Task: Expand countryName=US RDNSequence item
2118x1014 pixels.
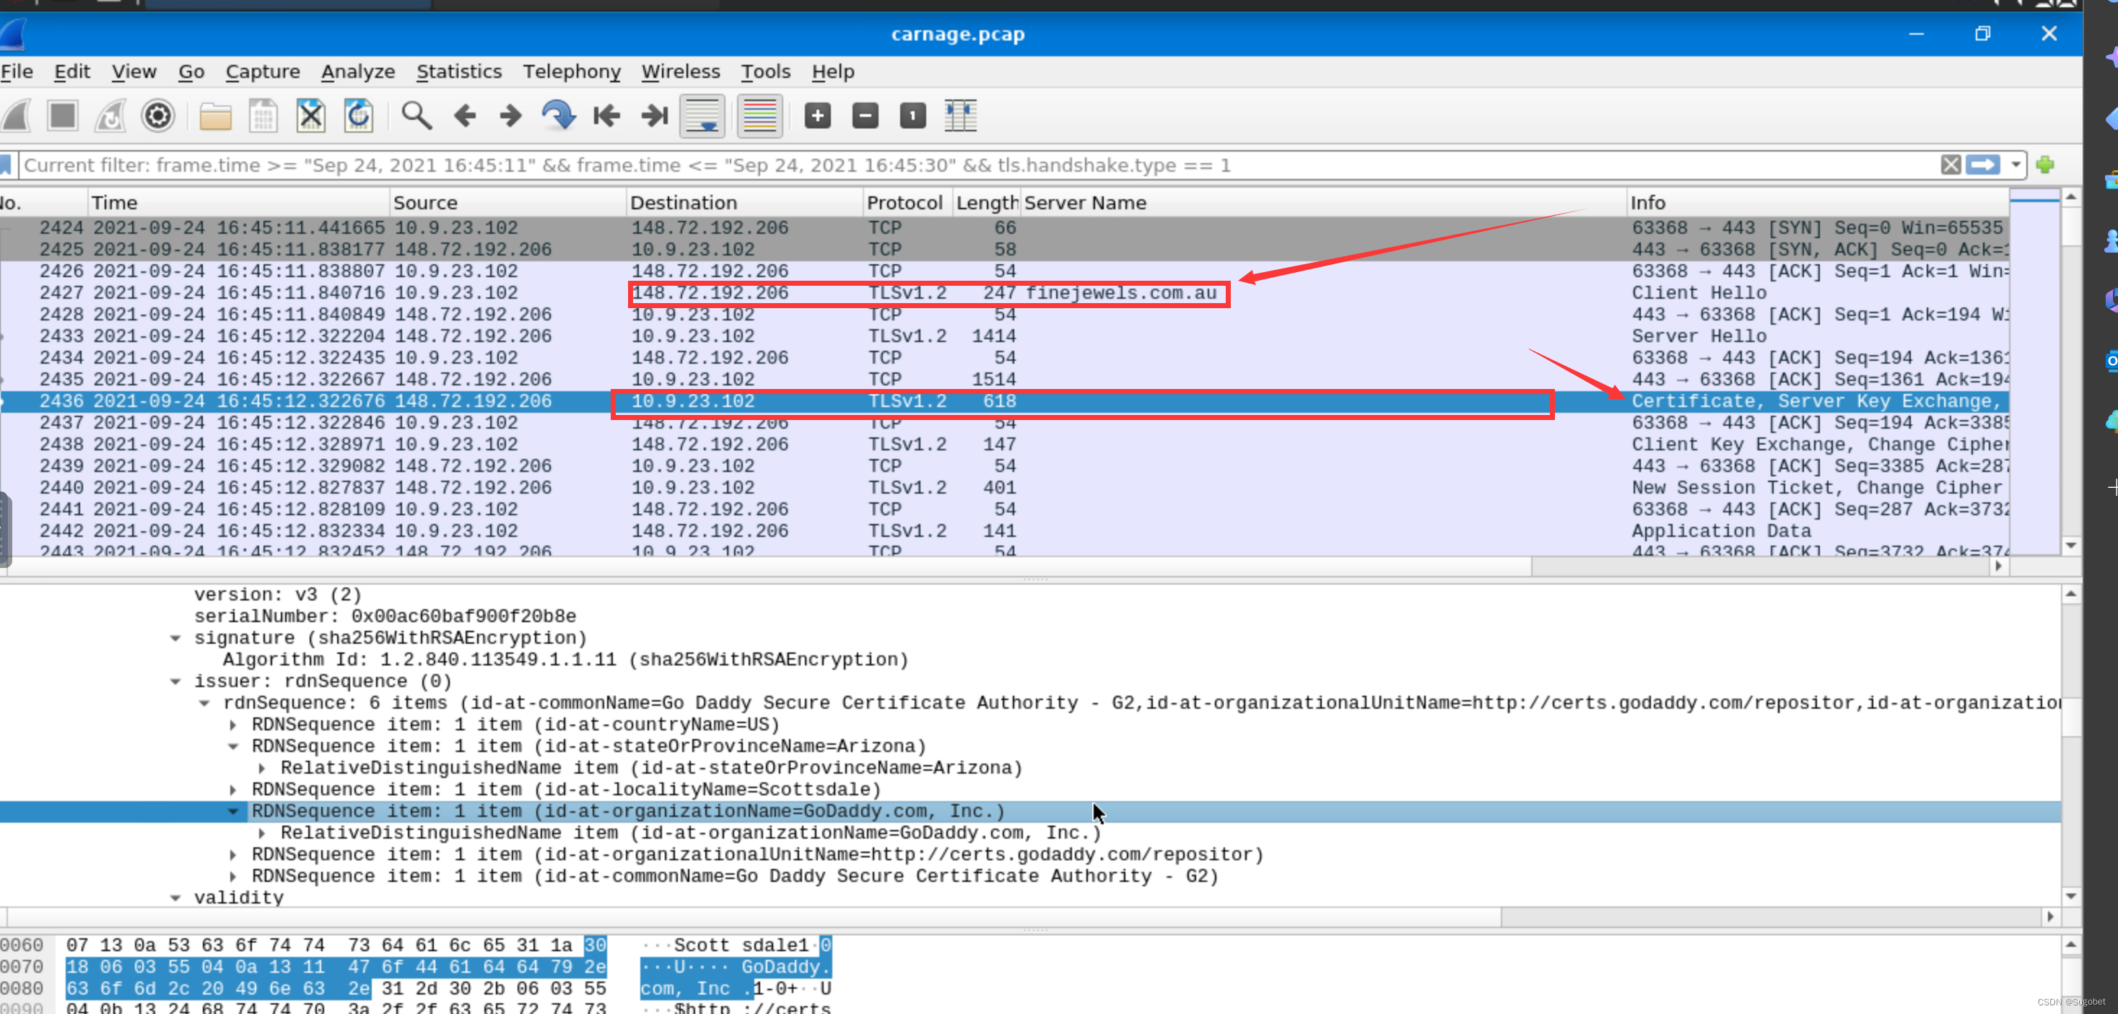Action: tap(233, 725)
